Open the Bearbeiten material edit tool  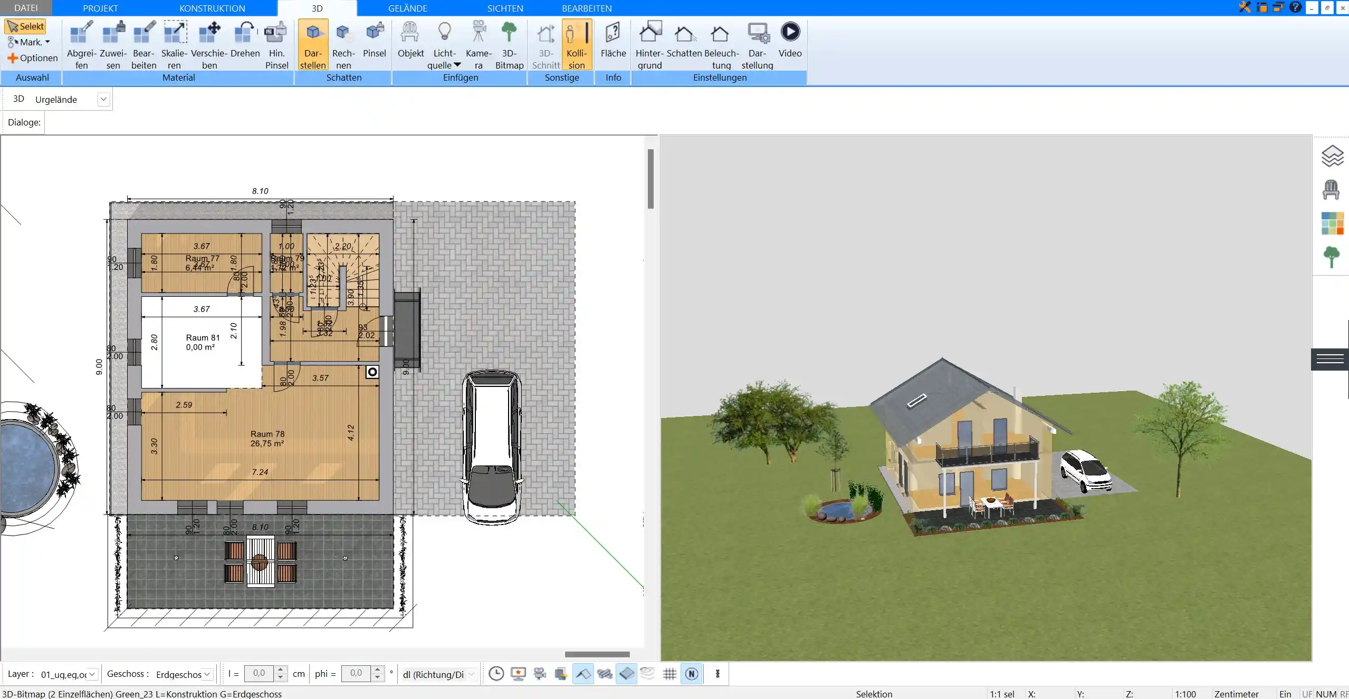143,45
